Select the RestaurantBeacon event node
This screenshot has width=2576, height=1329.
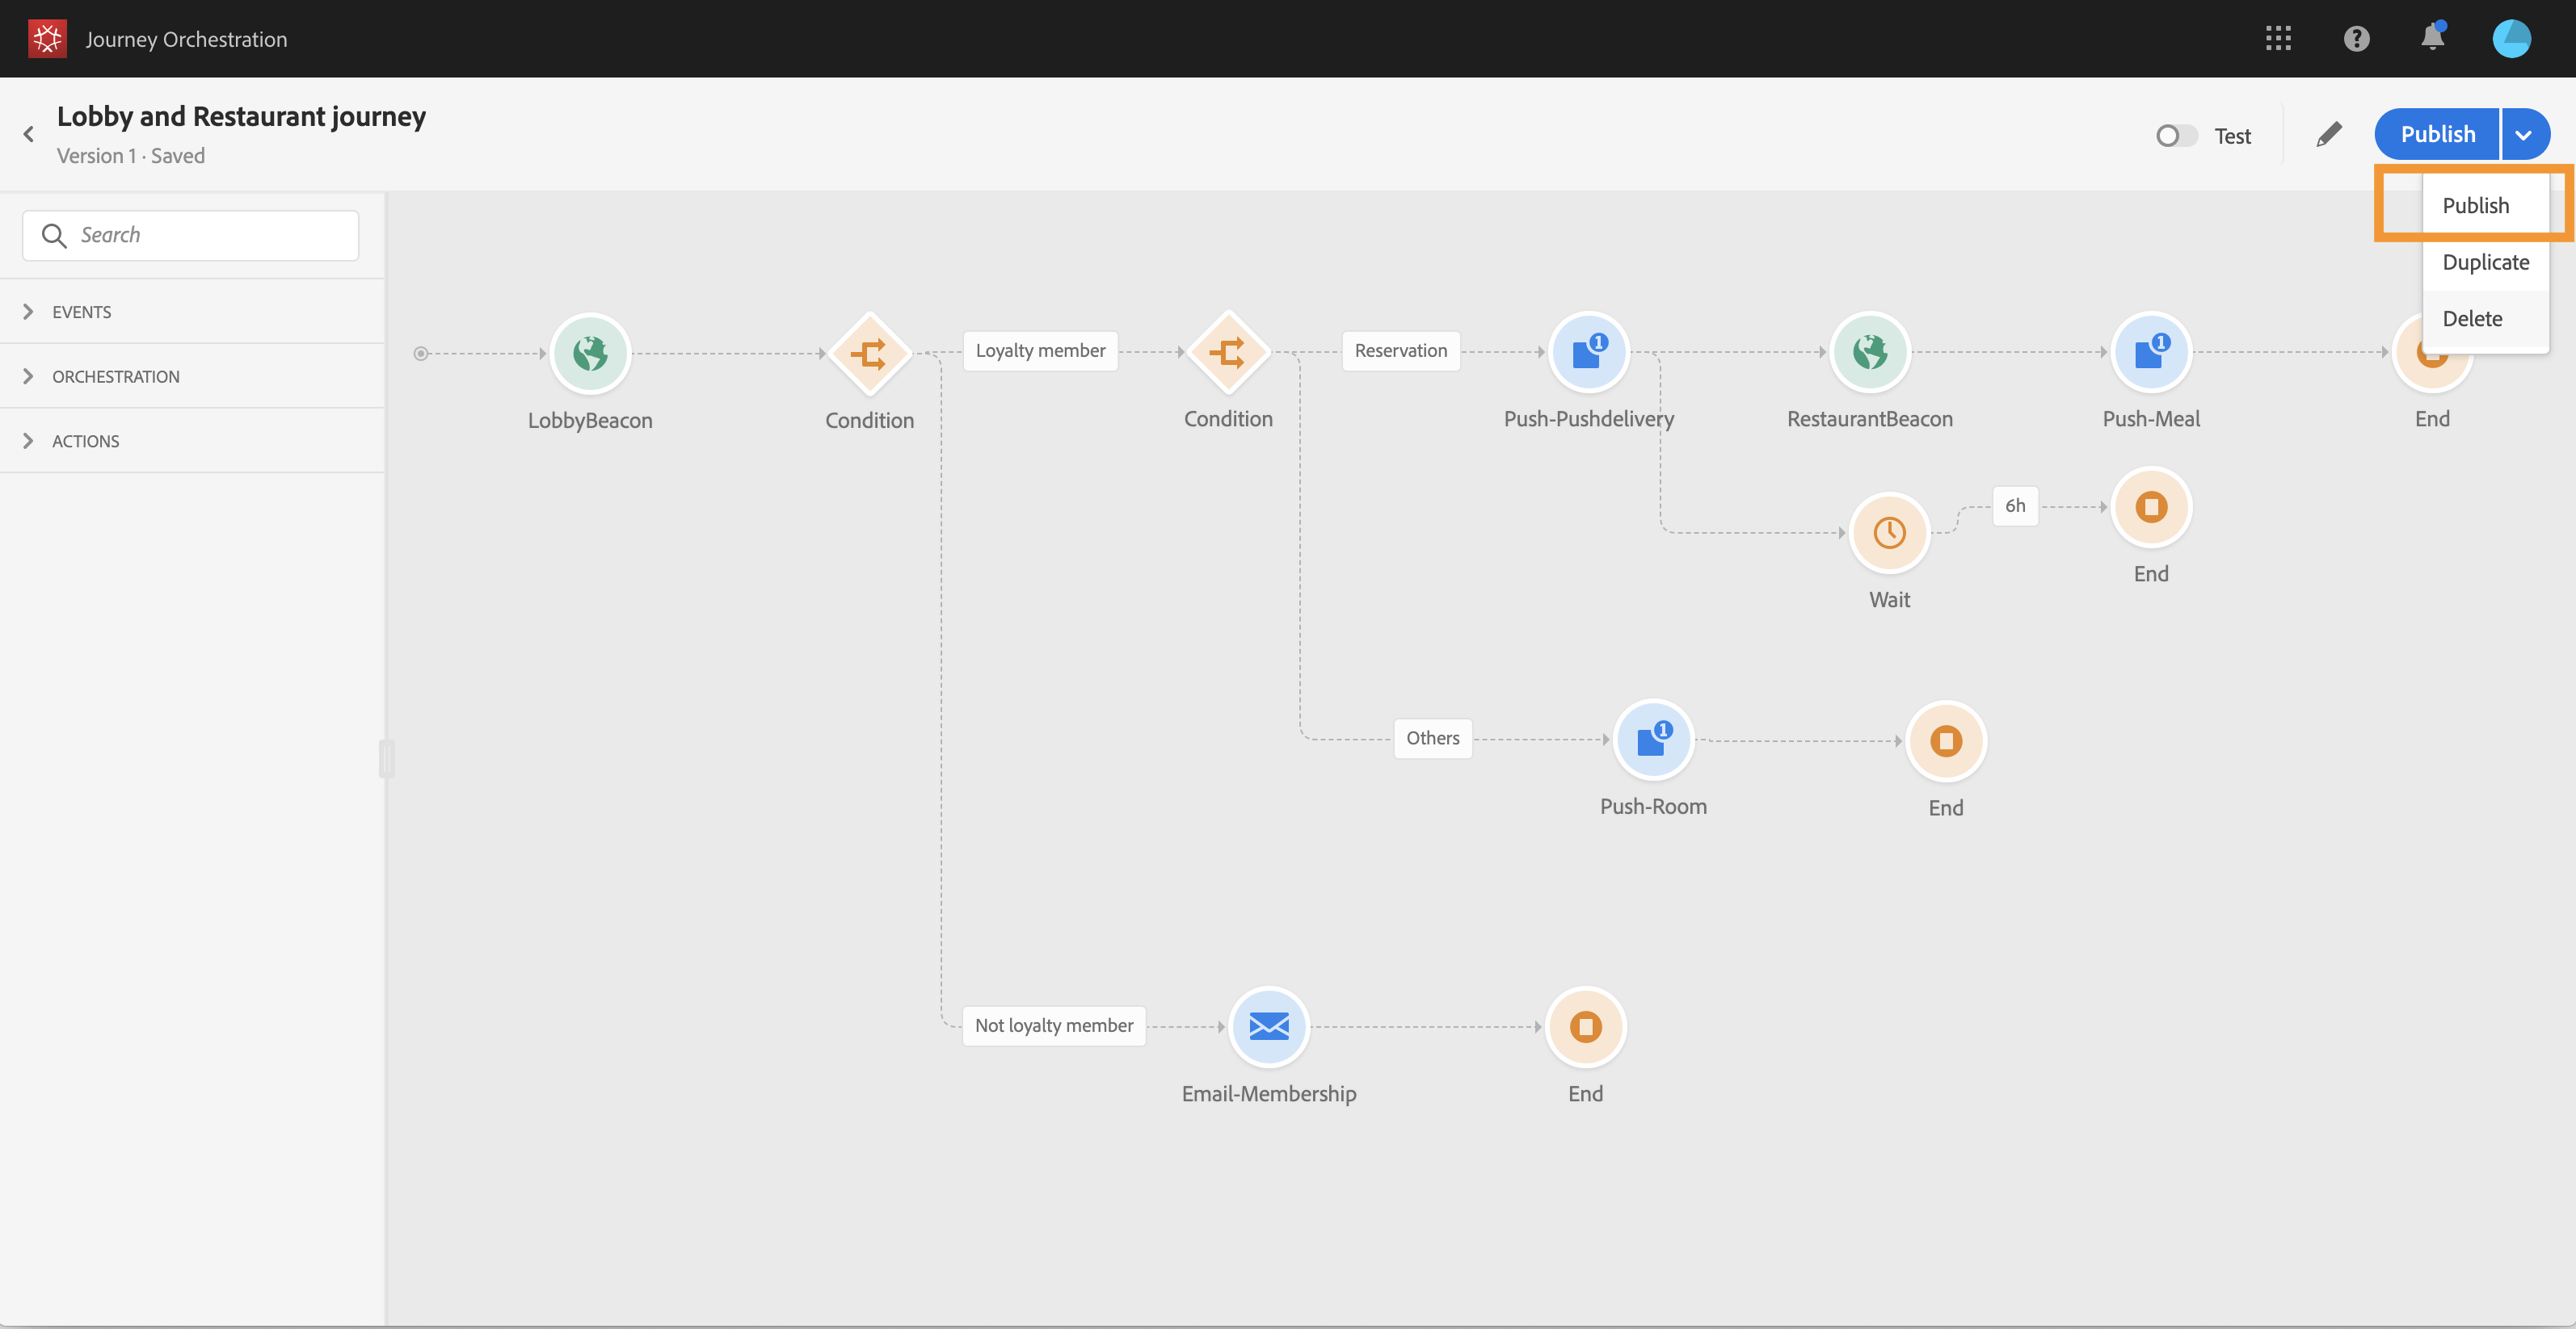point(1869,352)
